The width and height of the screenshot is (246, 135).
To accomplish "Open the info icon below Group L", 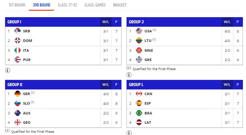I will tap(129, 133).
